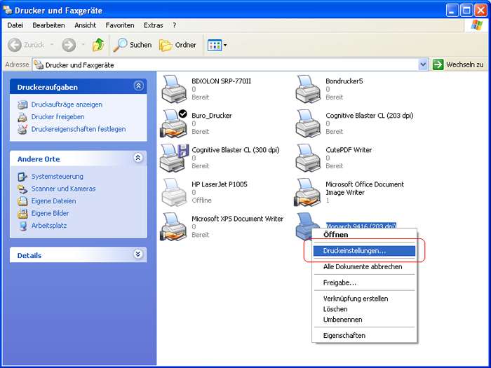Open Systemsteuerung from Andere Orte

(58, 177)
